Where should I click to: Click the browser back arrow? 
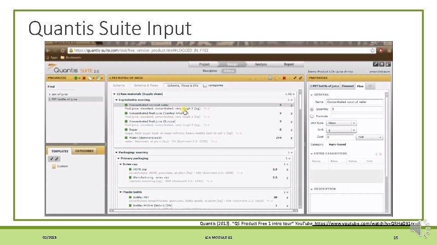[48, 50]
